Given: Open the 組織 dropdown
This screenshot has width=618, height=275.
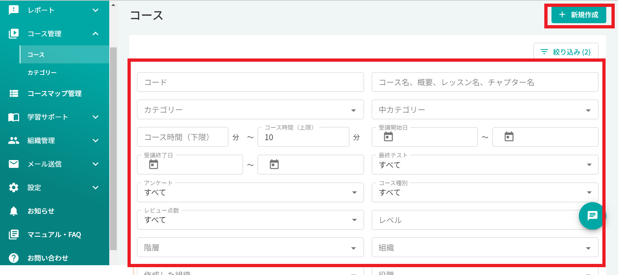Looking at the screenshot, I should click(x=485, y=247).
